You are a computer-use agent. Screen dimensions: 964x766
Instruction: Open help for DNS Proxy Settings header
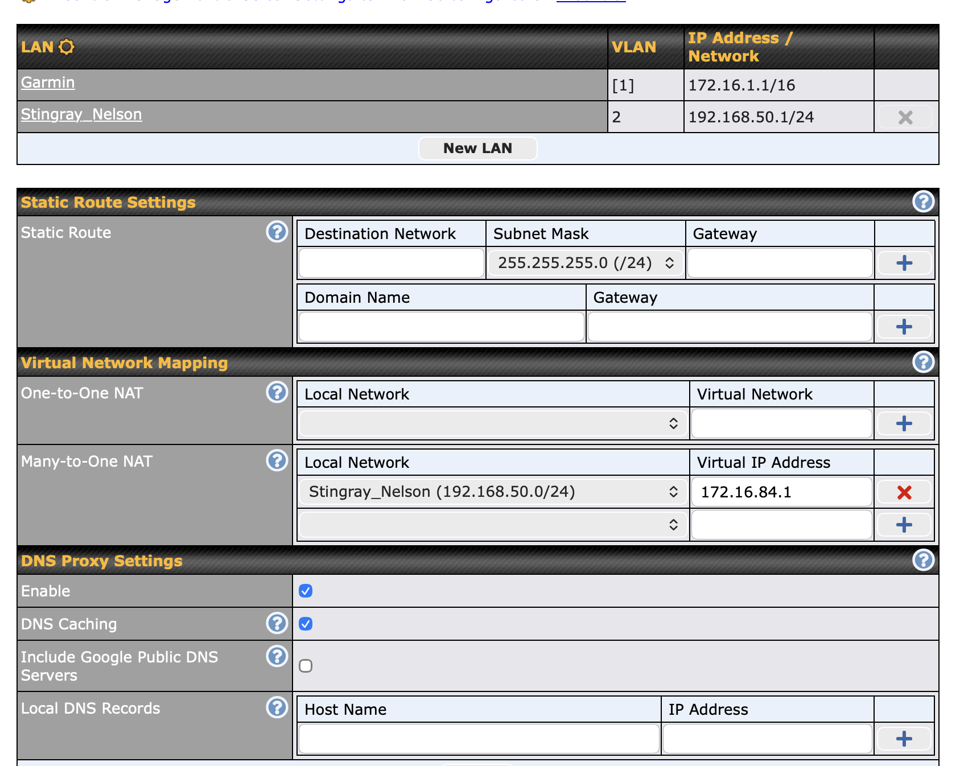(923, 560)
